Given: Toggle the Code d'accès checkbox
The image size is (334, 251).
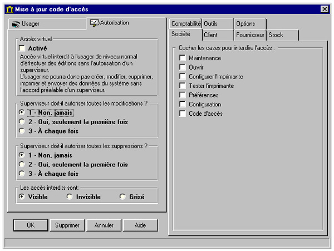Looking at the screenshot, I should coord(183,114).
